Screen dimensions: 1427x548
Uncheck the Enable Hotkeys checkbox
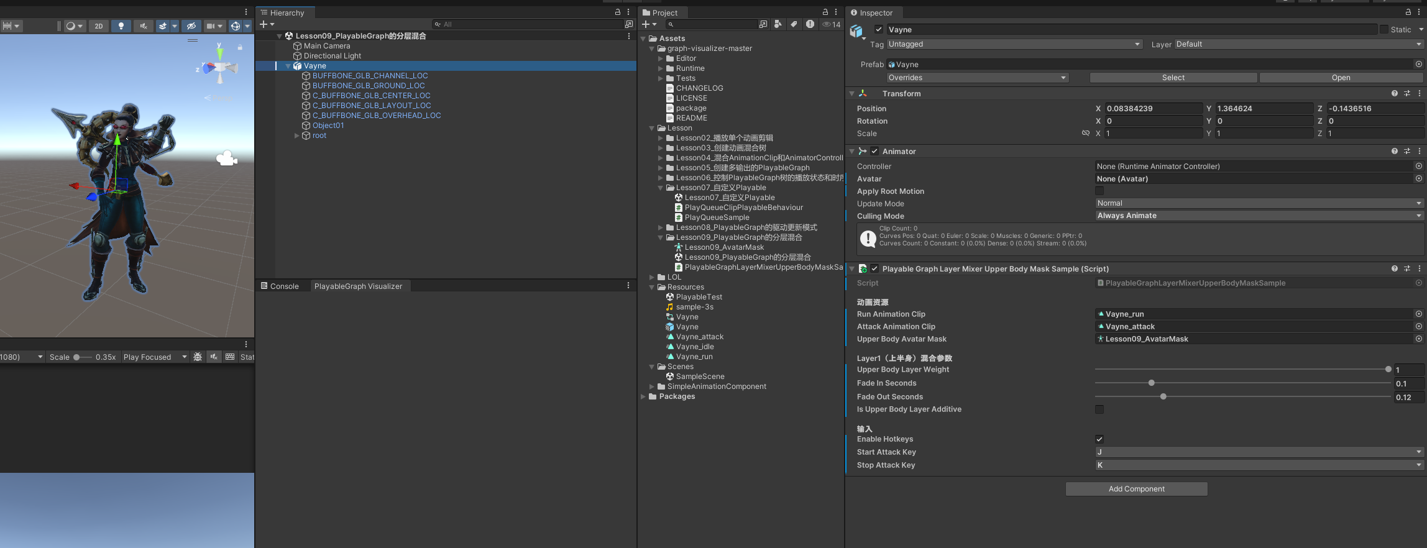[x=1099, y=439]
